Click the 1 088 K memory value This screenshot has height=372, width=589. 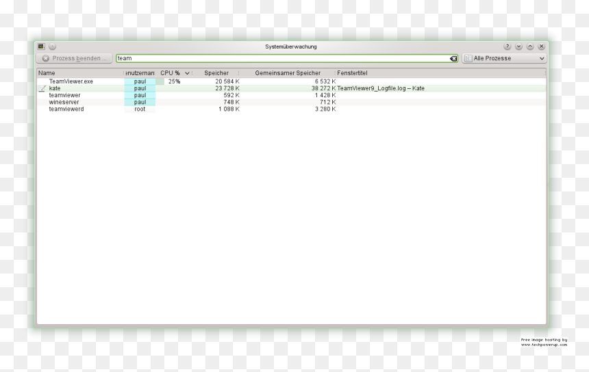coord(229,109)
